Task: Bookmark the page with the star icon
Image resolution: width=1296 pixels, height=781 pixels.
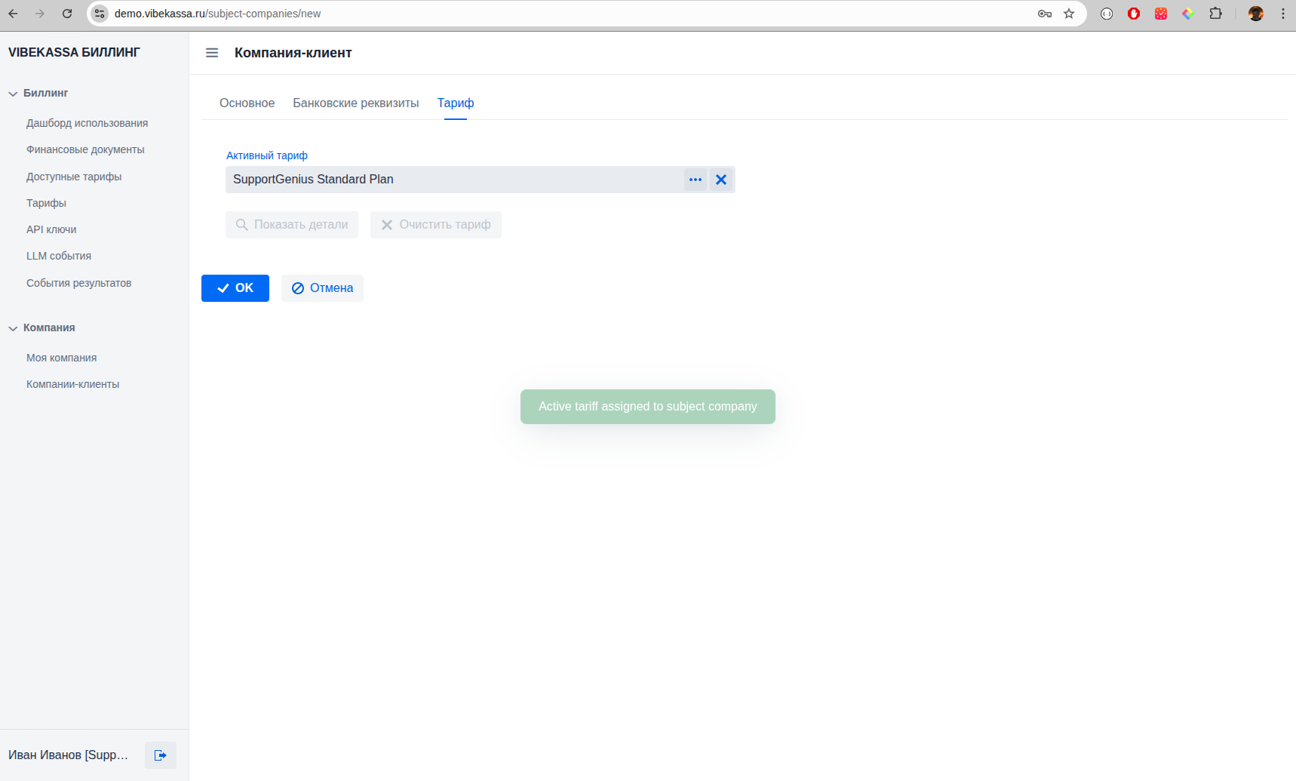Action: coord(1069,14)
